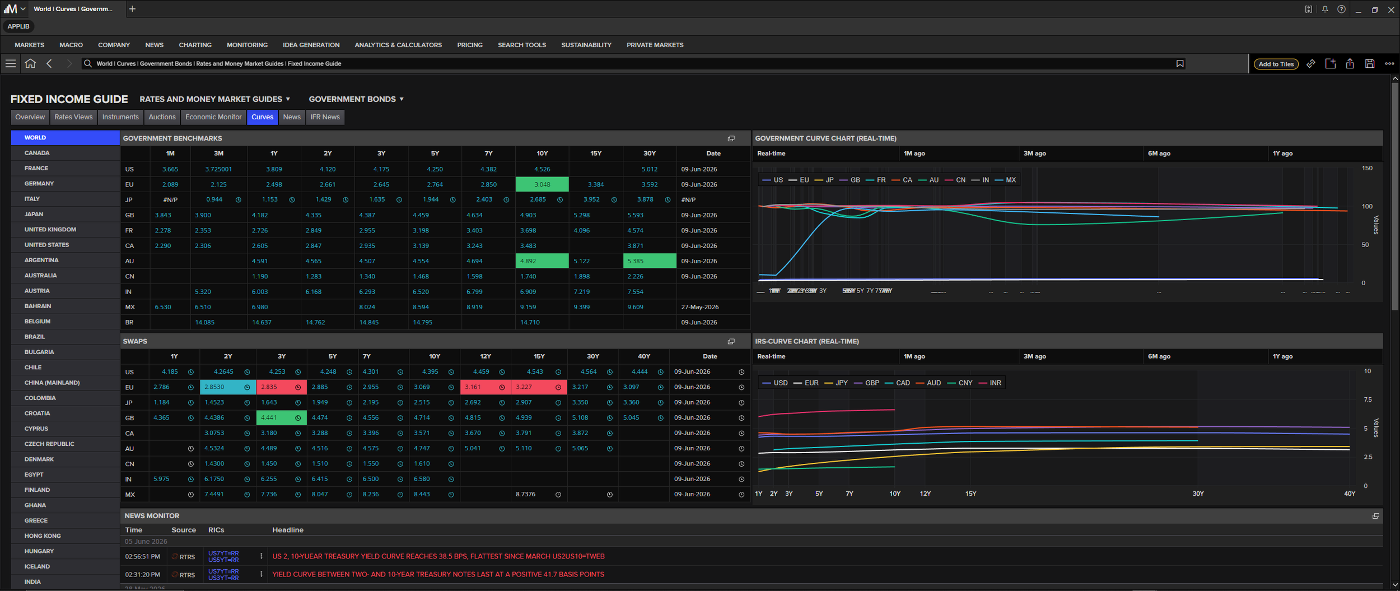Pop out the News Monitor panel
This screenshot has height=591, width=1400.
tap(1375, 516)
